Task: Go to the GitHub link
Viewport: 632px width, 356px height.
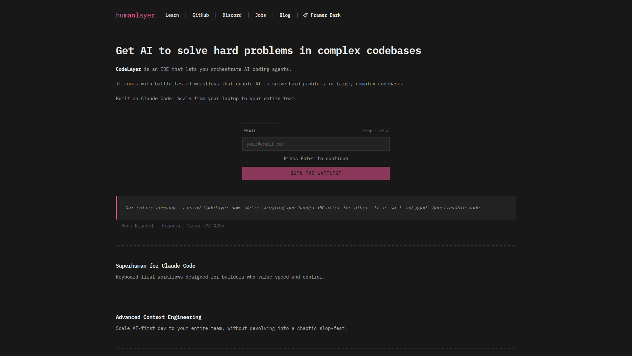Action: point(200,15)
